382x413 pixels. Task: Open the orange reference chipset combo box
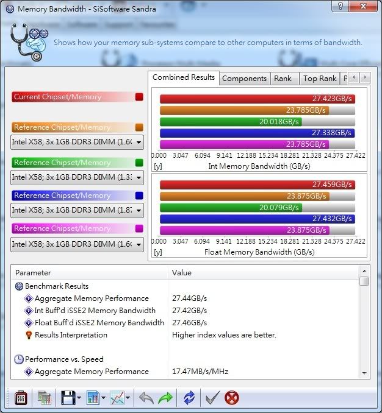(77, 142)
